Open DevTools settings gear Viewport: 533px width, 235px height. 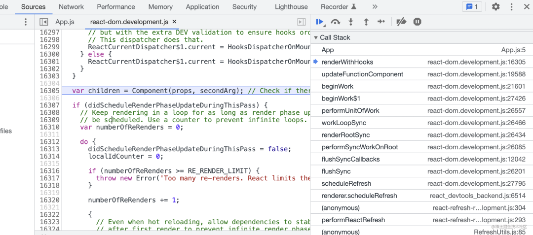coord(496,7)
